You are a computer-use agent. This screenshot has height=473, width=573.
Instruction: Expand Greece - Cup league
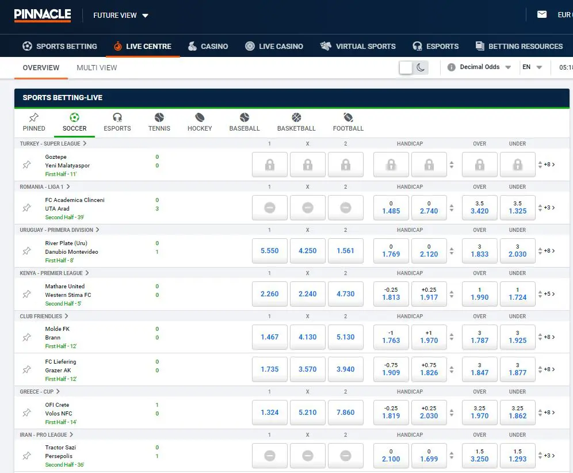40,391
